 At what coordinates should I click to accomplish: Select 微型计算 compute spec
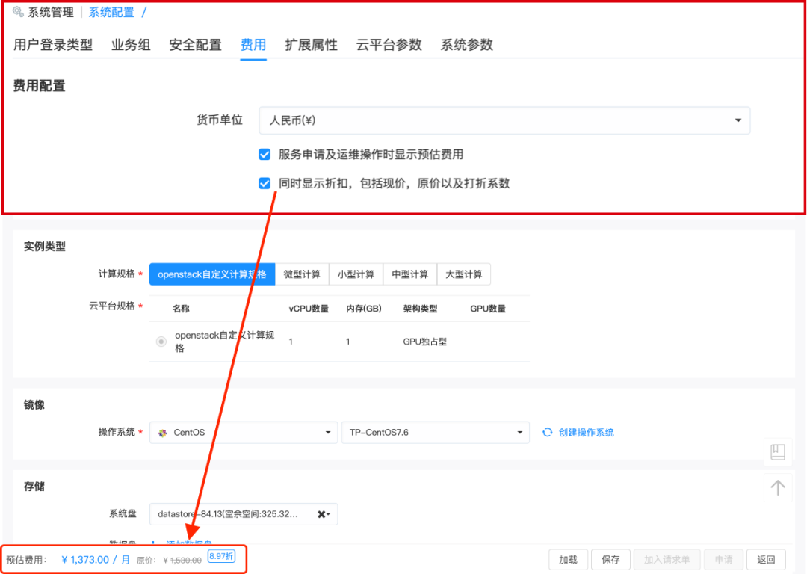[x=302, y=274]
